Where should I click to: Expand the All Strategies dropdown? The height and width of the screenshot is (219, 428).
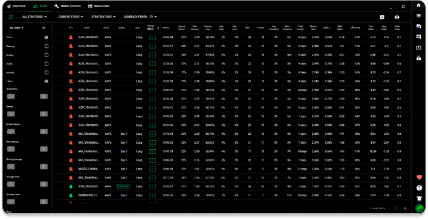34,17
